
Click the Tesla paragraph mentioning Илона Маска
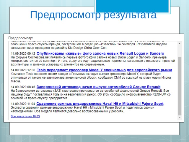91,78
